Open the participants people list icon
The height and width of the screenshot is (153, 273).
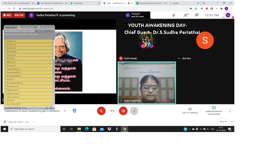(x=186, y=15)
